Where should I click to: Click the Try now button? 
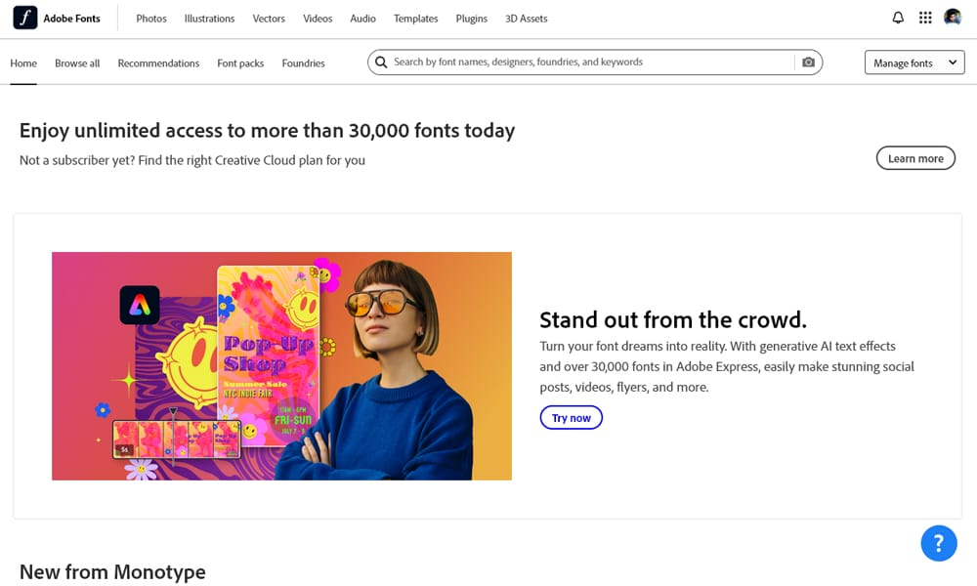(x=572, y=417)
